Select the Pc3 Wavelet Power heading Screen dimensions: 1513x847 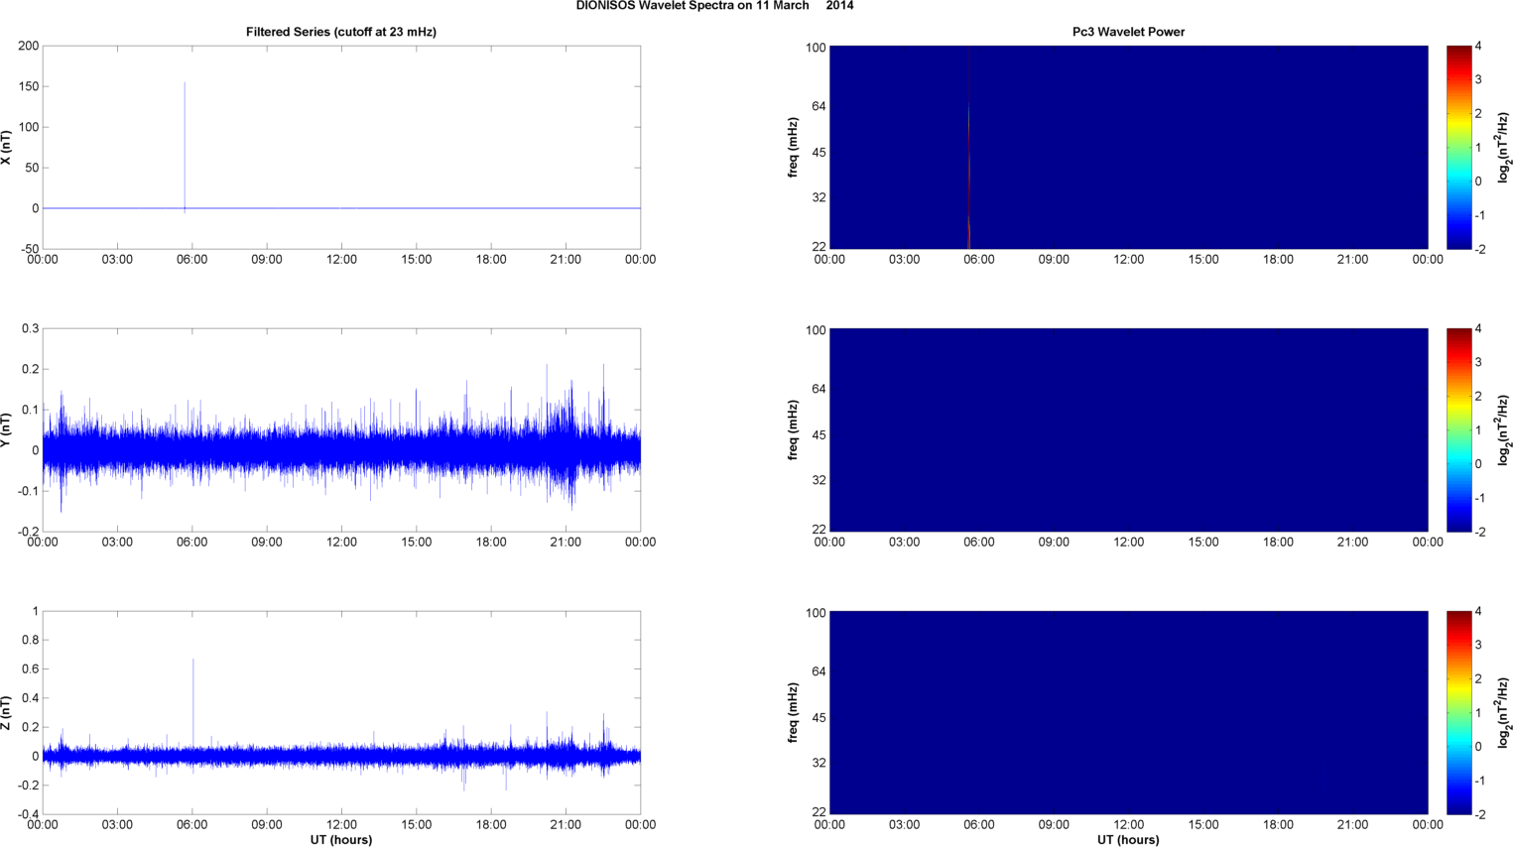pyautogui.click(x=1128, y=32)
